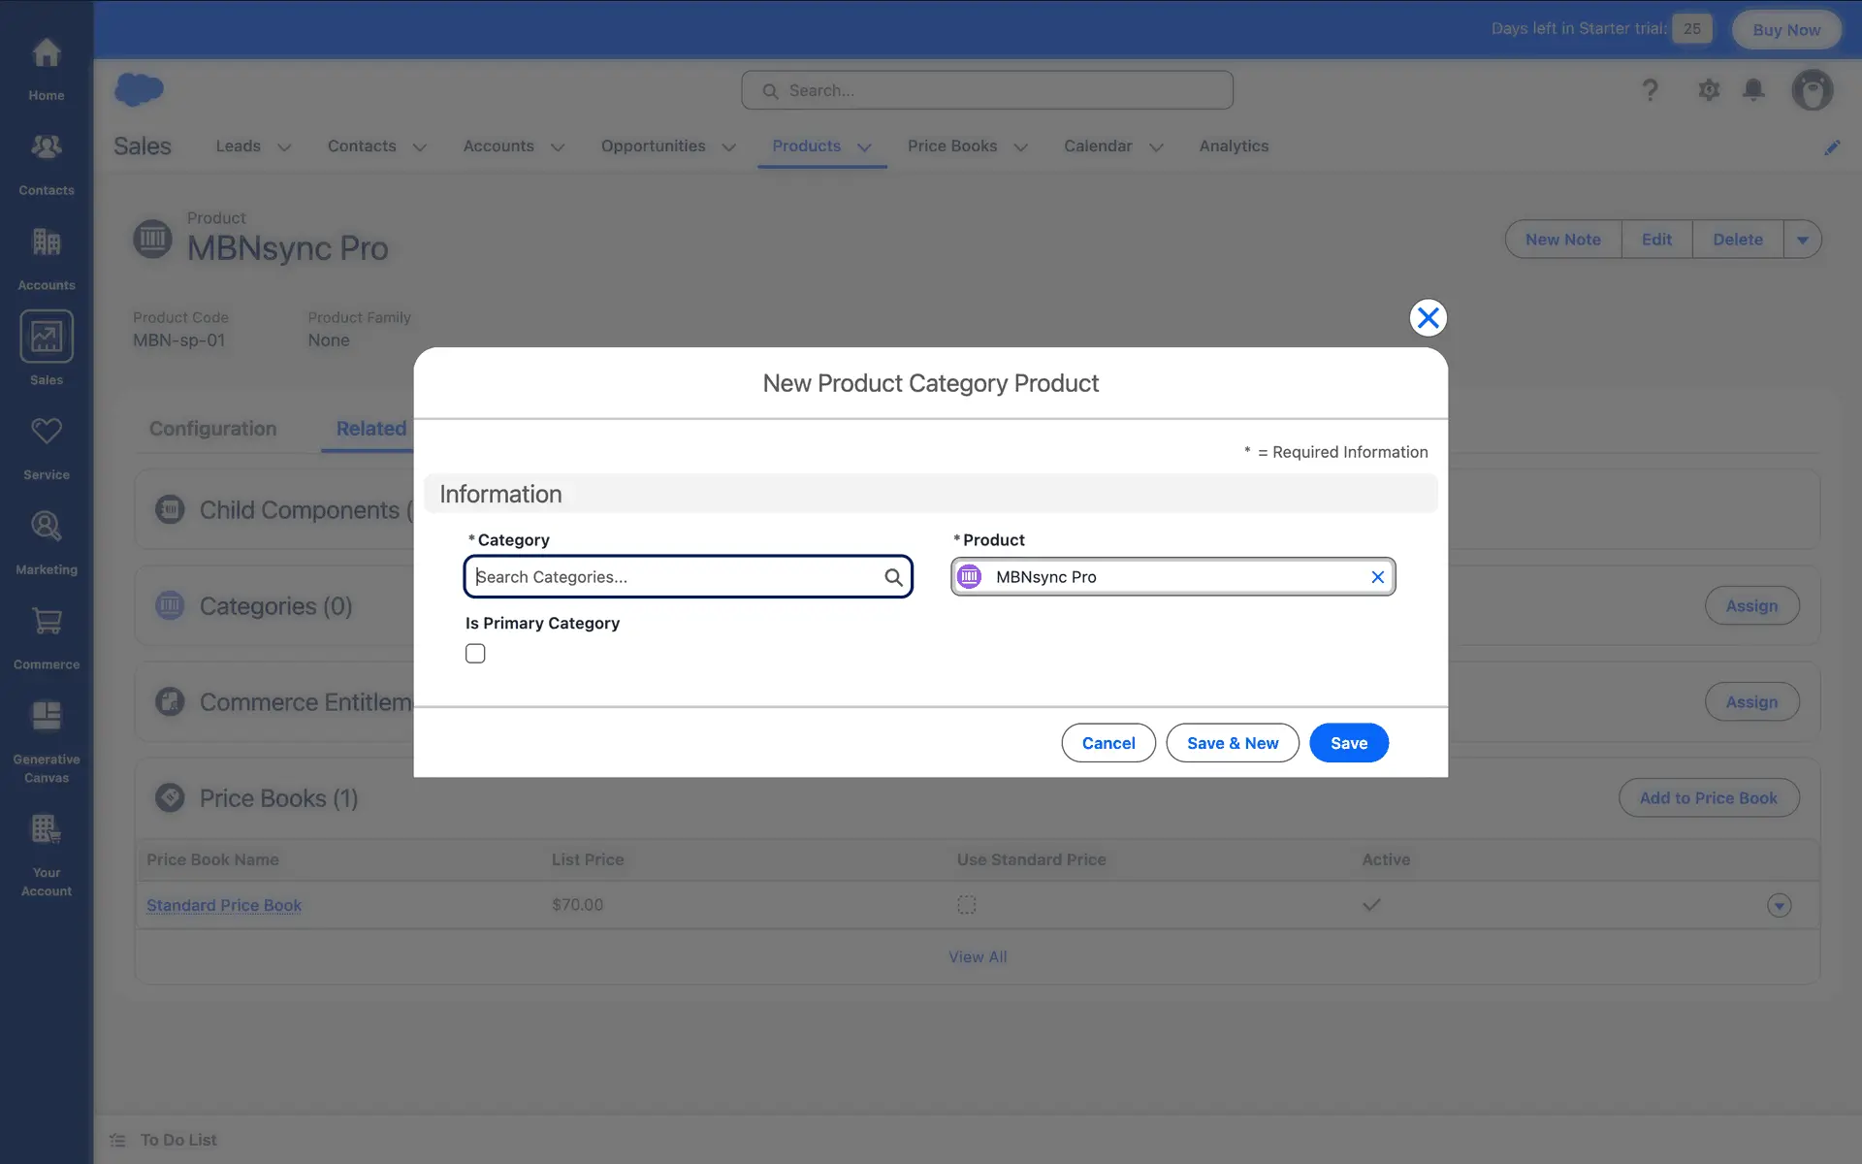Open Standard Price Book row actions menu
This screenshot has height=1164, width=1862.
point(1779,905)
